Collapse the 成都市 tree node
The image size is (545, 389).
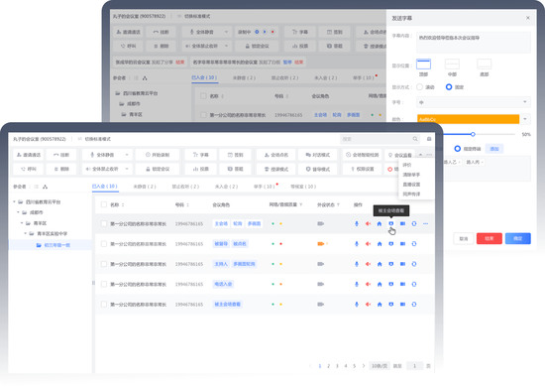(x=18, y=212)
